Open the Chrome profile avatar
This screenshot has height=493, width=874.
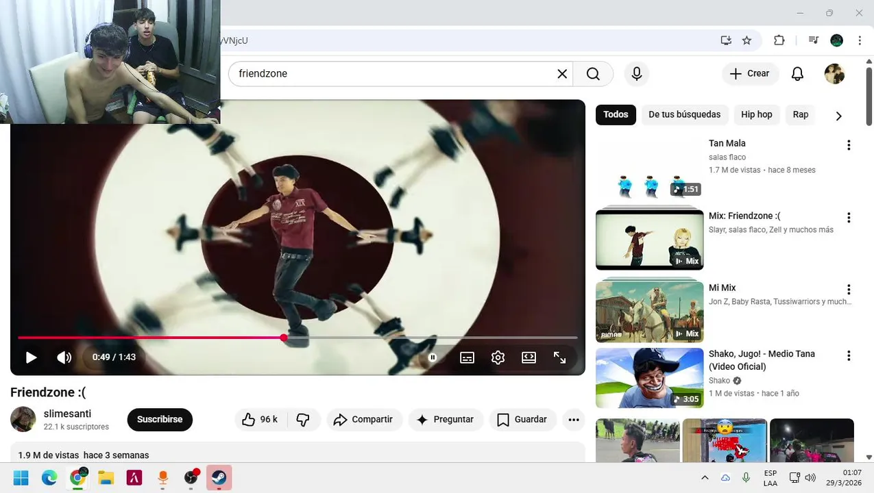837,40
